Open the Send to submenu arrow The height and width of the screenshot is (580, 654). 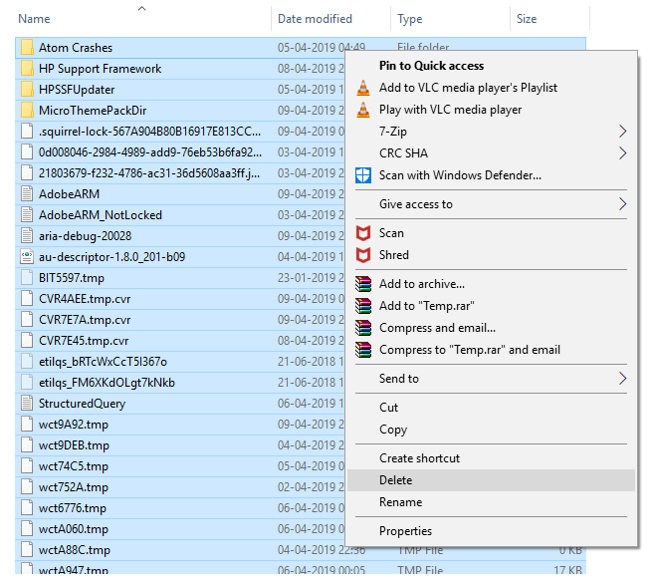[623, 379]
